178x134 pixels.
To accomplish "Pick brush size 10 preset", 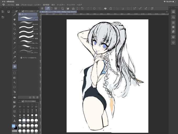I will pyautogui.click(x=24, y=116).
